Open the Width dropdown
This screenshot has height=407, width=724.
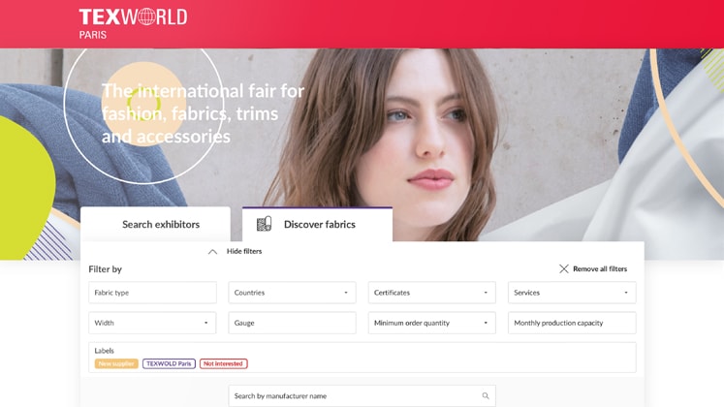(x=152, y=323)
